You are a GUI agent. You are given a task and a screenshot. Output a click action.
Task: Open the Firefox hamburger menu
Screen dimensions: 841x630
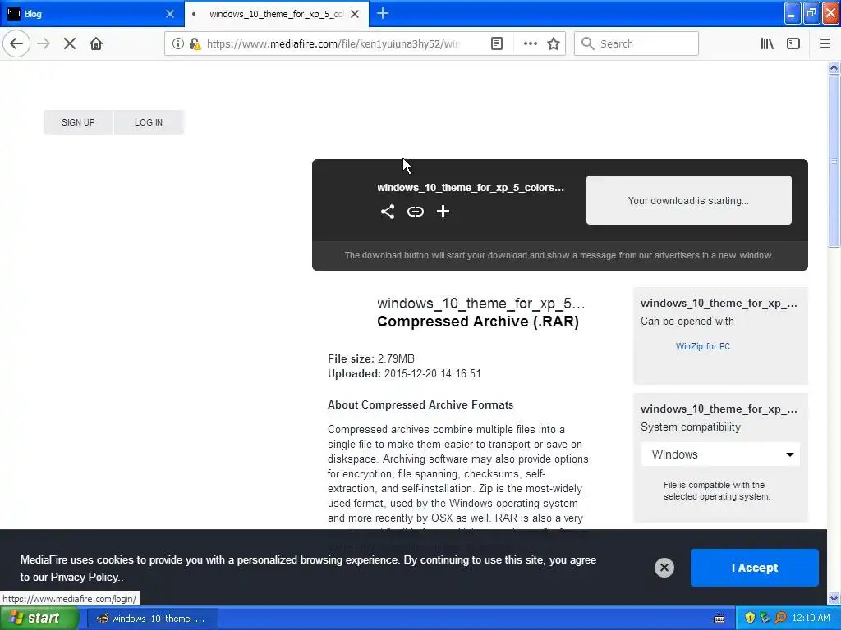[x=825, y=44]
